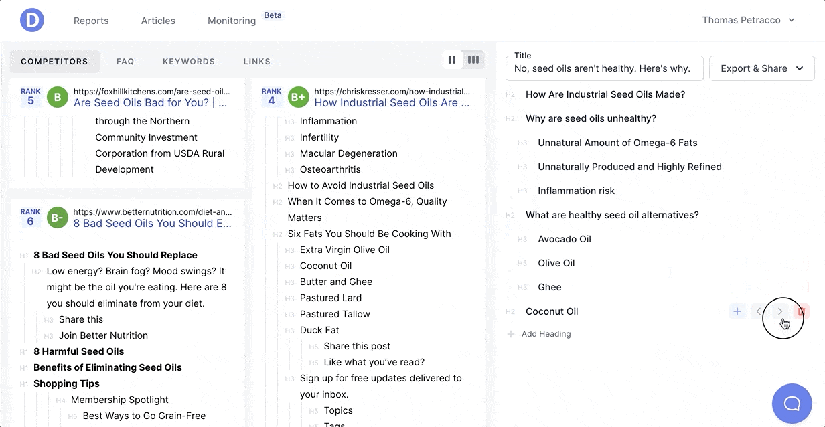This screenshot has width=825, height=427.
Task: Select Olive Oil heading in outline
Action: 556,263
